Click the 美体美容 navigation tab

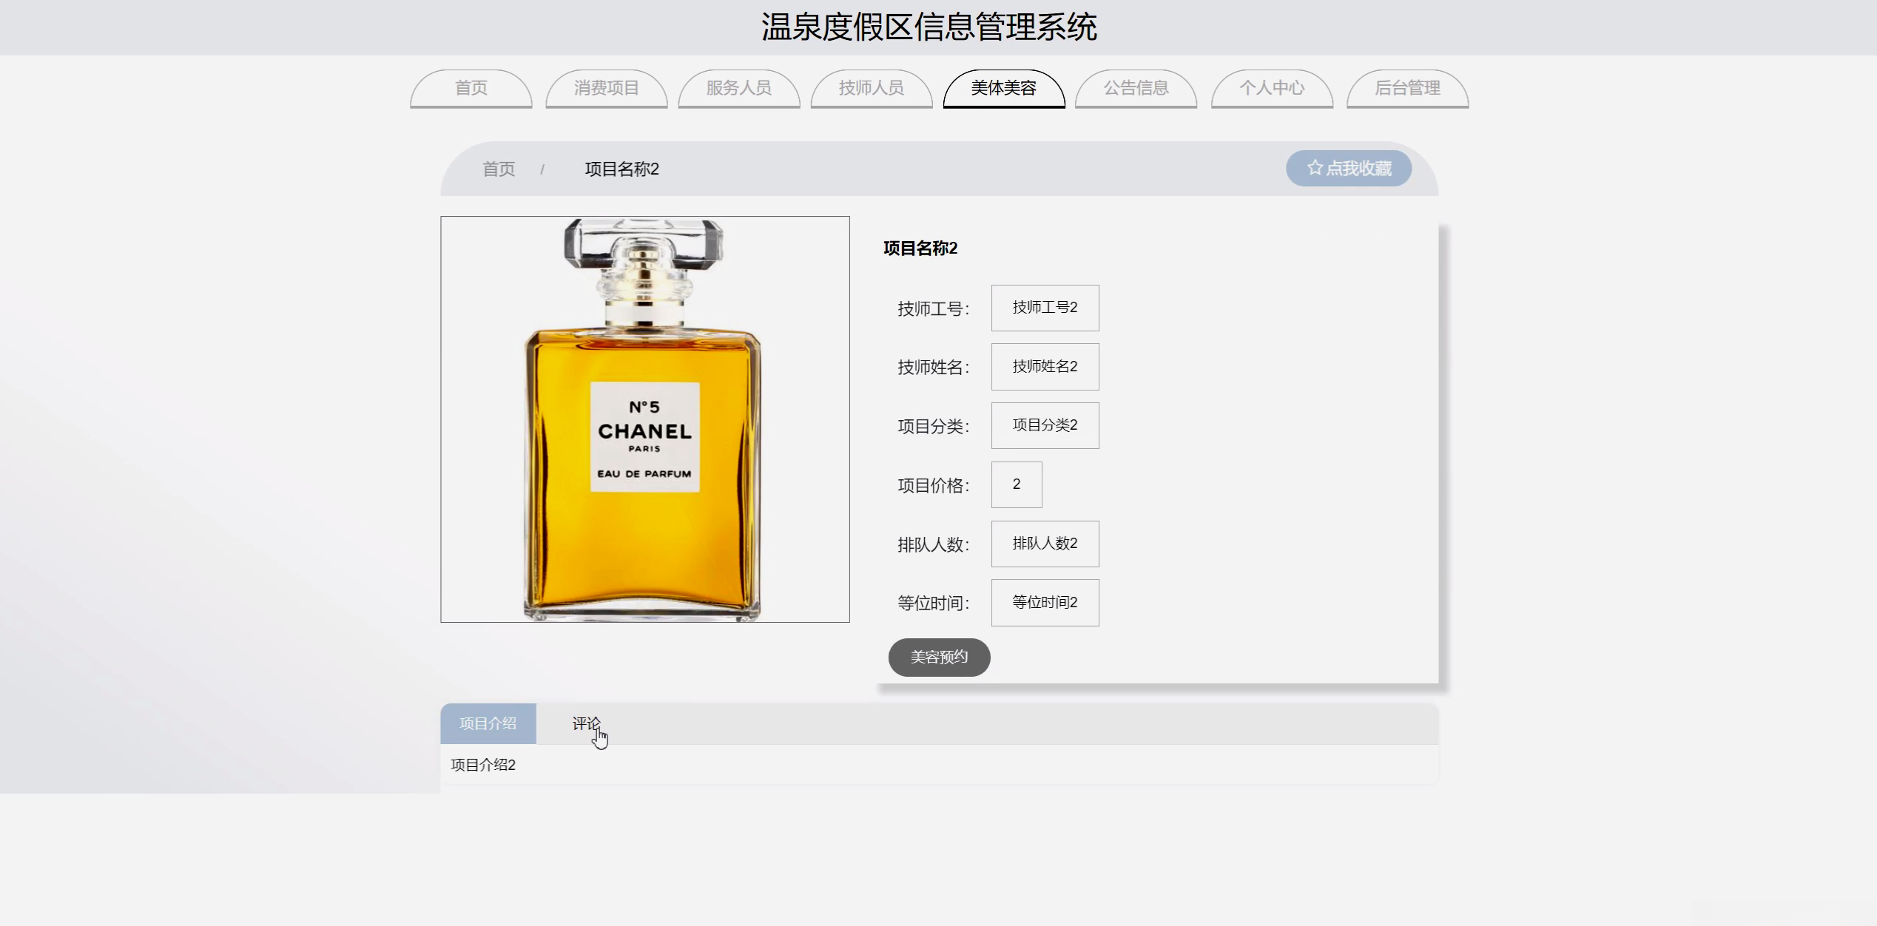tap(1003, 88)
